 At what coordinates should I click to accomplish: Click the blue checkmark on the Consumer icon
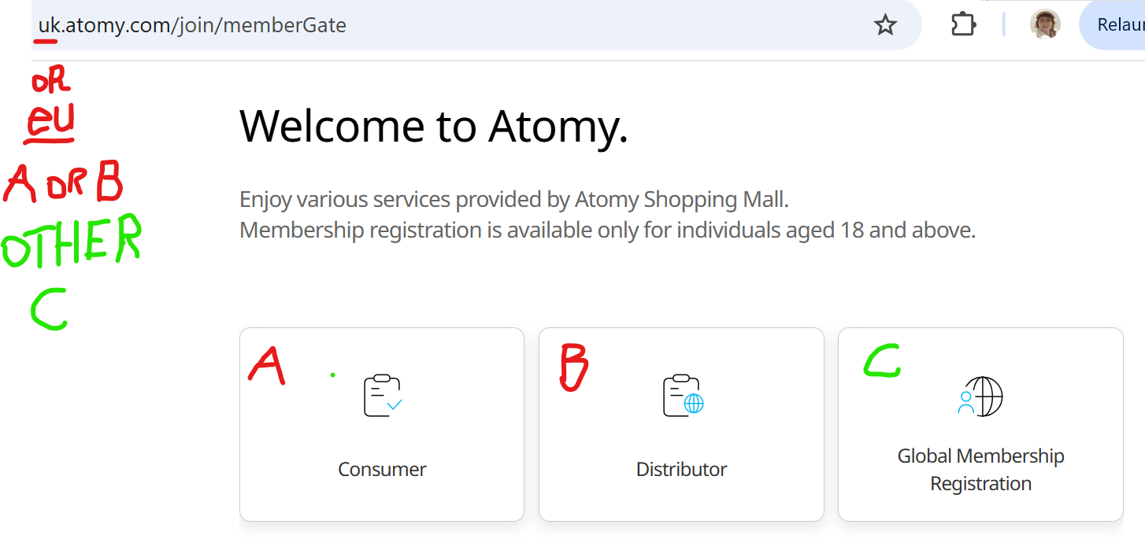[394, 405]
